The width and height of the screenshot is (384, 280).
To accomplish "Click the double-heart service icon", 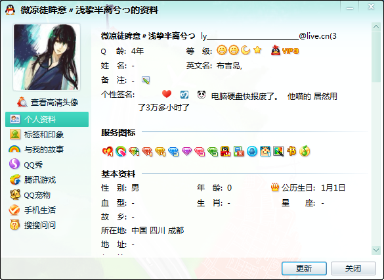I will point(108,151).
